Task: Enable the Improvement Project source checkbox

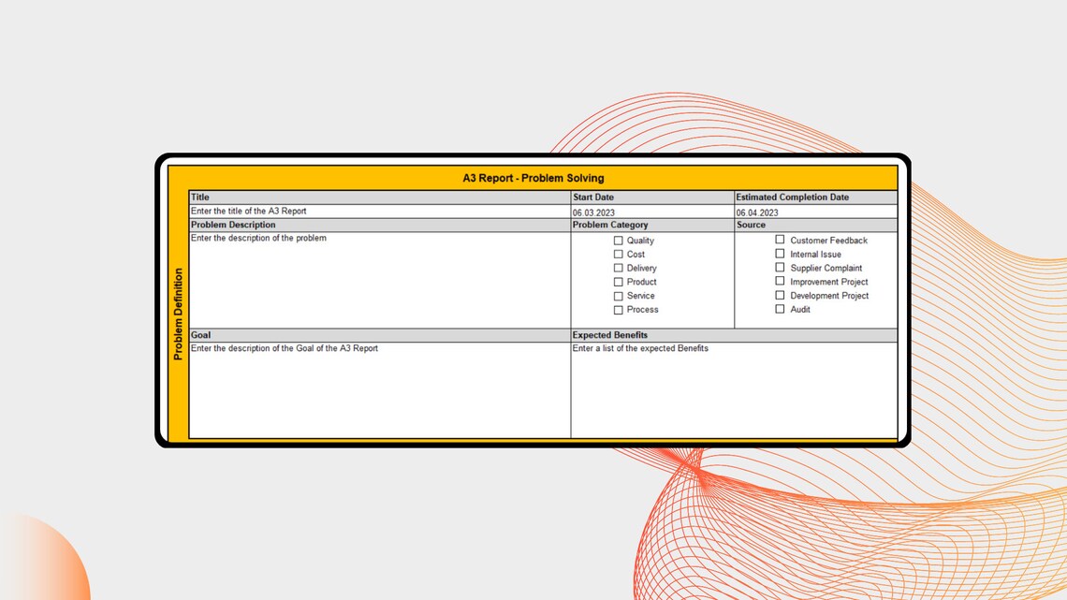Action: [x=780, y=281]
